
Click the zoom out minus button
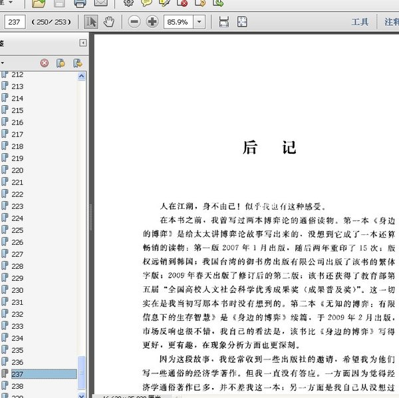(x=134, y=22)
